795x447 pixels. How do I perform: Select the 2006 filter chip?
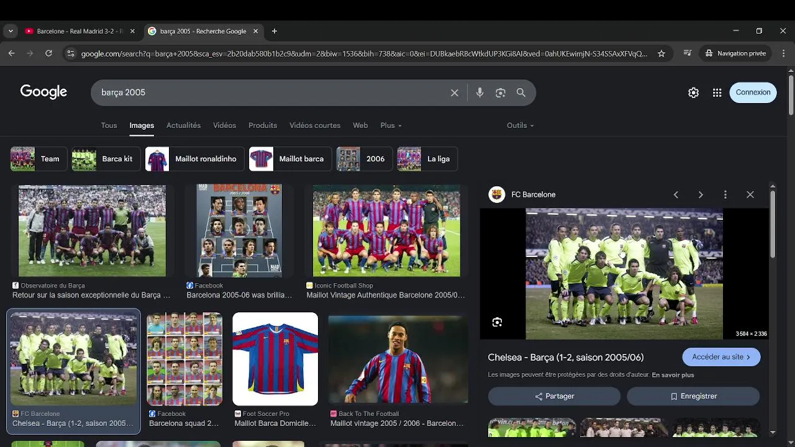tap(363, 159)
